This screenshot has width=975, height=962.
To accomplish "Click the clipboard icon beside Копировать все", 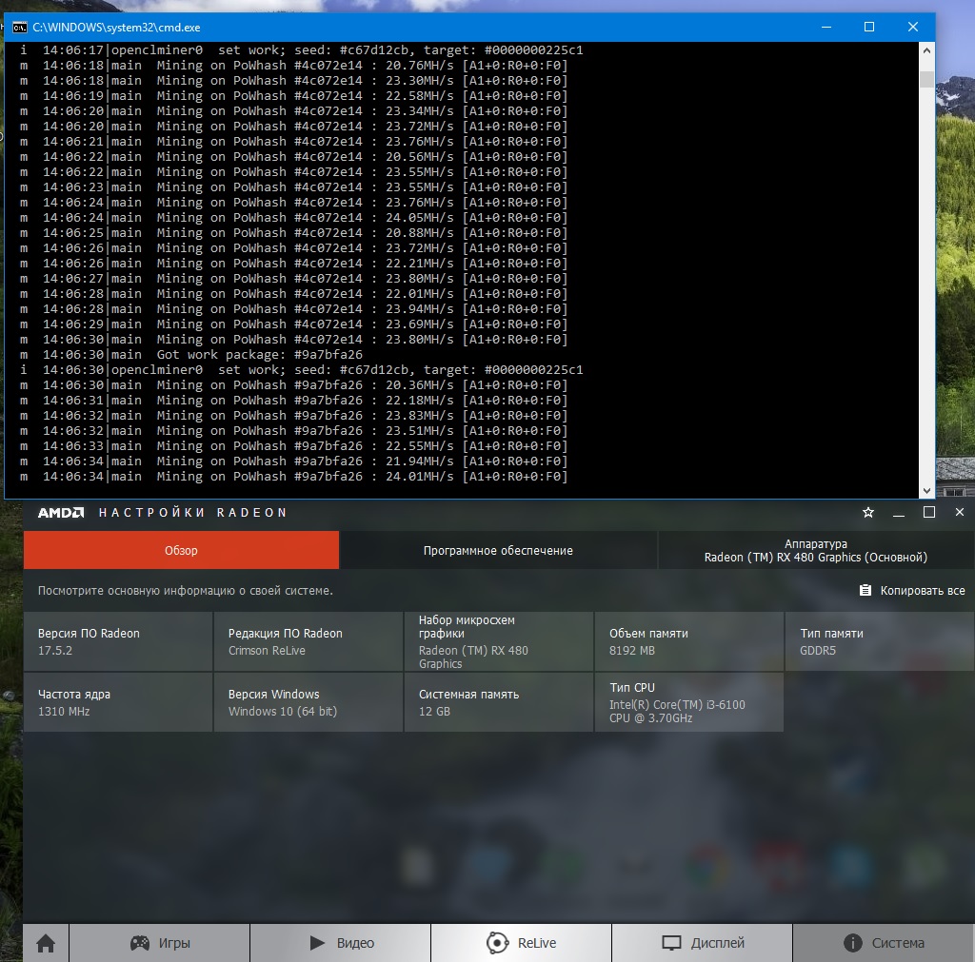I will tap(865, 590).
